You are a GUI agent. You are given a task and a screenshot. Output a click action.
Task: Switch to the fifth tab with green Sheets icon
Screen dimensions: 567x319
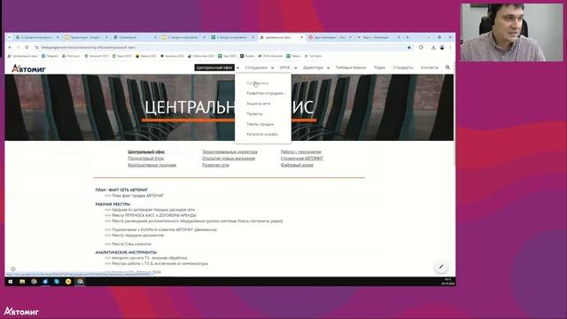pyautogui.click(x=232, y=37)
